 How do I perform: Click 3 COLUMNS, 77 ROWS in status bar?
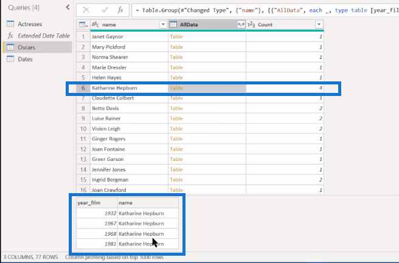30,257
